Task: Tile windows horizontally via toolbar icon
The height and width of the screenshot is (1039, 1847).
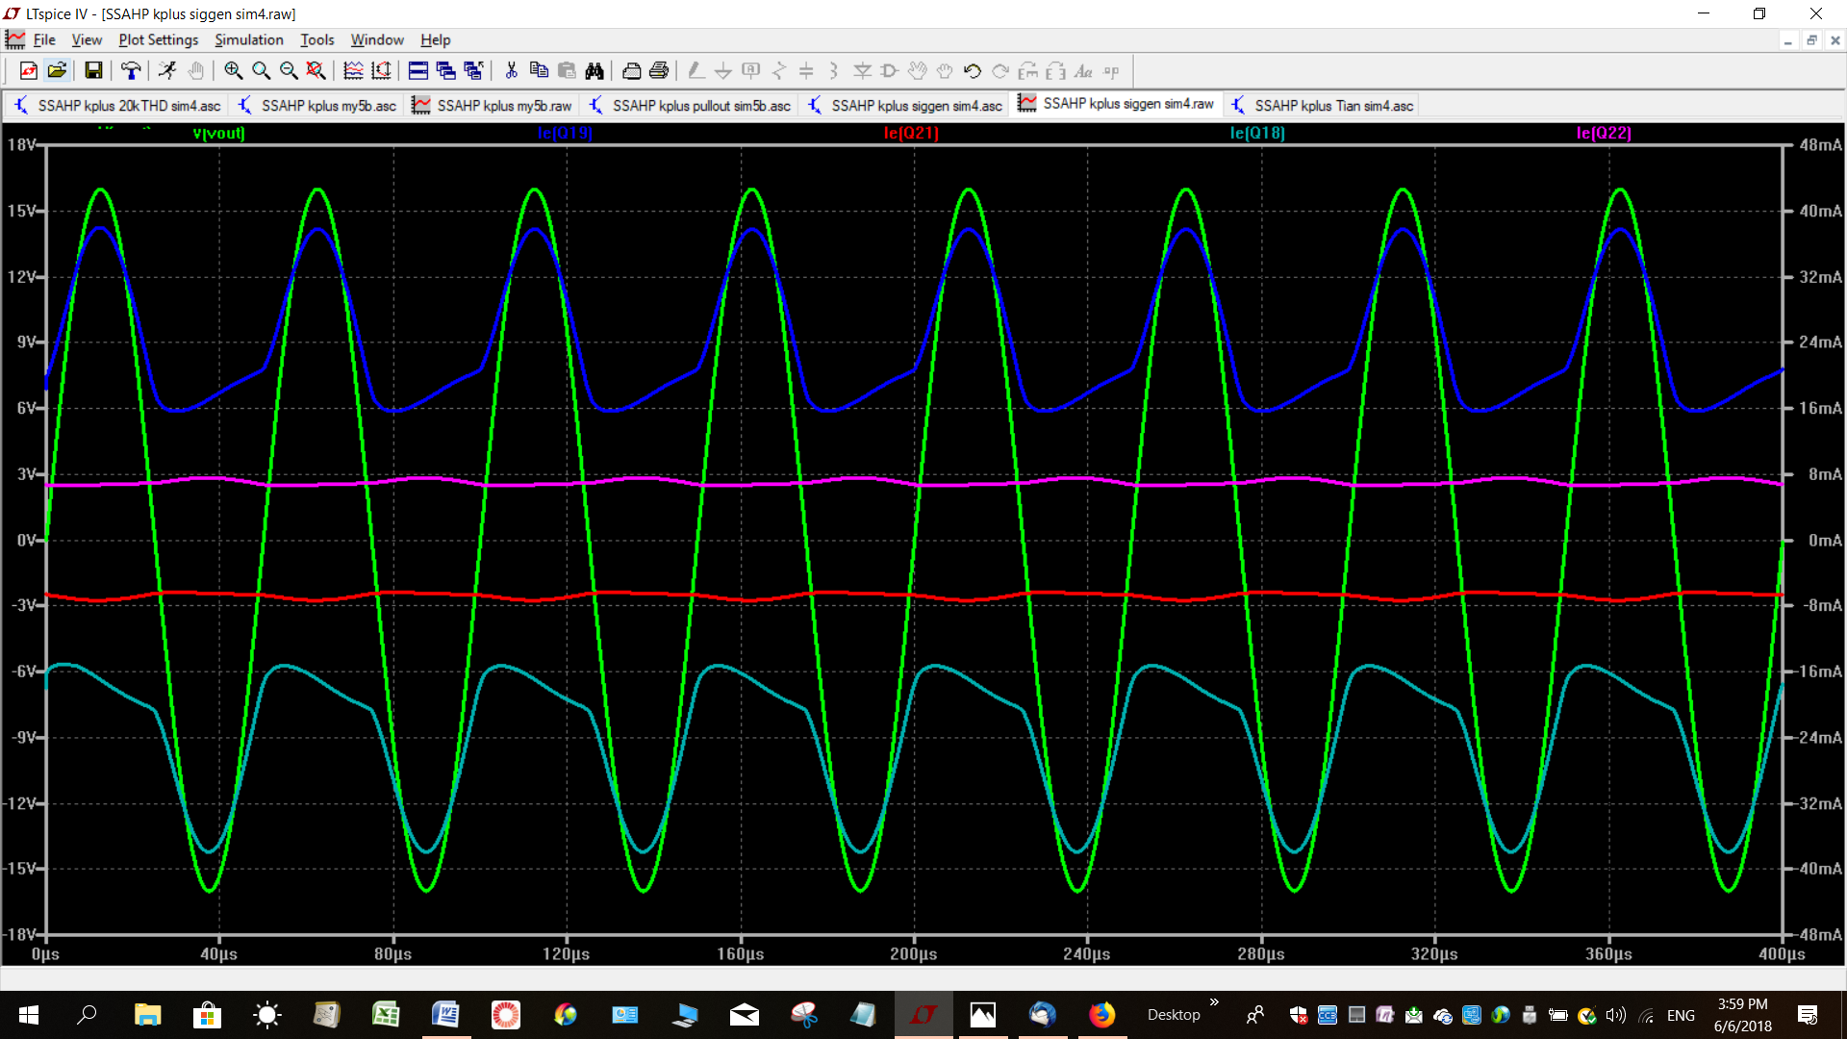Action: click(x=417, y=70)
